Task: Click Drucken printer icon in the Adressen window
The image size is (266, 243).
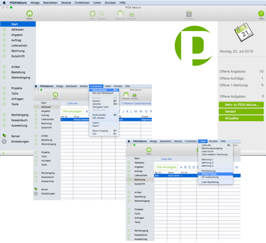Action: [135, 95]
